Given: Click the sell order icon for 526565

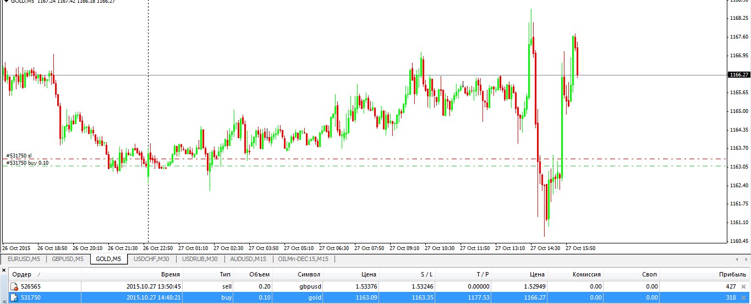Looking at the screenshot, I should (x=14, y=286).
